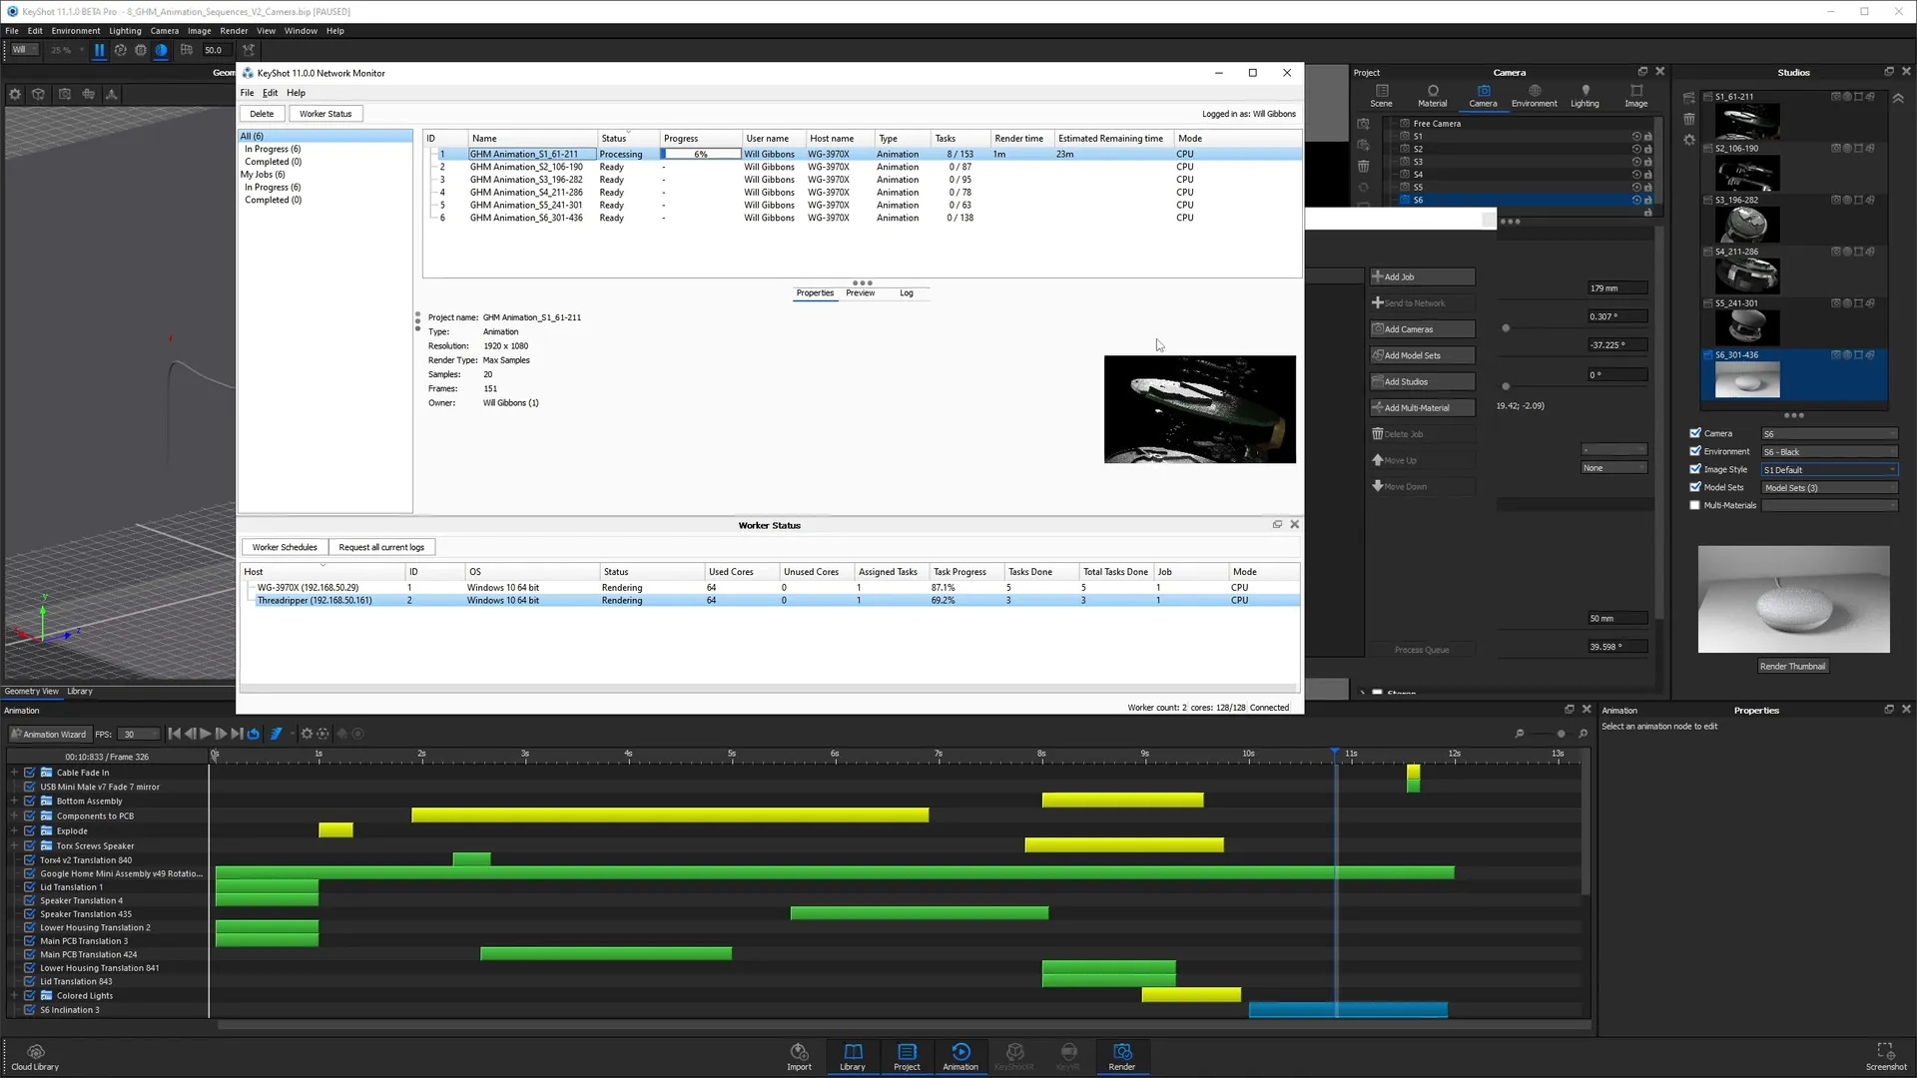Expand Bottom Assembly folder
Image resolution: width=1917 pixels, height=1078 pixels.
click(x=14, y=802)
